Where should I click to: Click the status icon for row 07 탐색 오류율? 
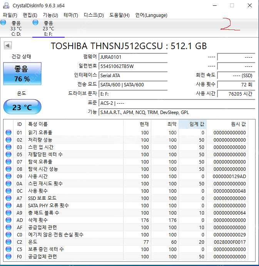click(8, 162)
